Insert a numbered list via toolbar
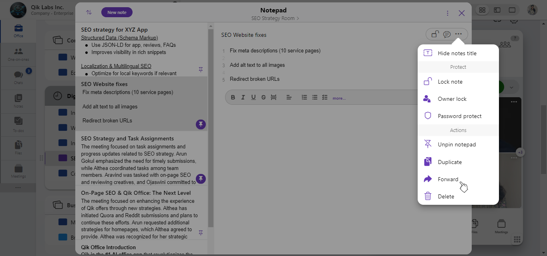Viewport: 547px width, 256px height. click(304, 97)
